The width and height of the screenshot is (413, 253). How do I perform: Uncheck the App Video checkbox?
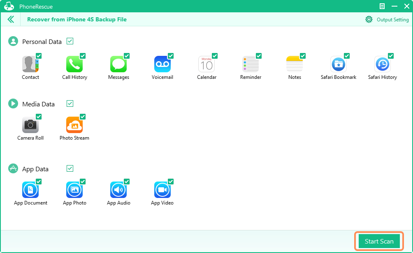(171, 182)
